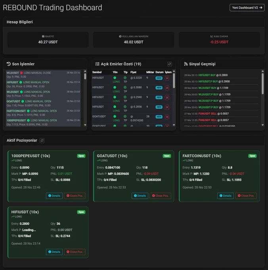
Task: Click the scrollbar thumb in Açık Emirler Özeti
Action: pos(174,81)
